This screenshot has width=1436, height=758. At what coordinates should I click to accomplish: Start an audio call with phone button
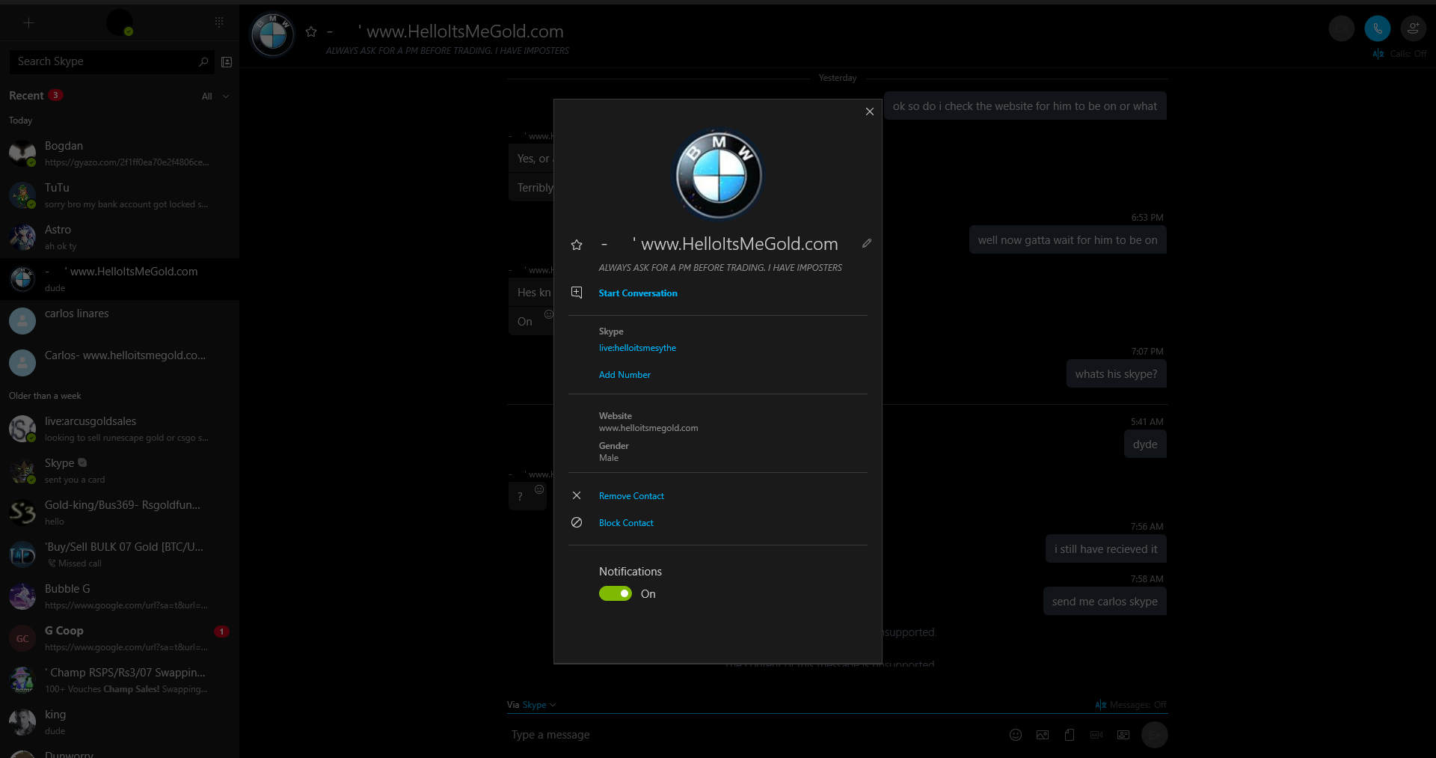pyautogui.click(x=1377, y=28)
